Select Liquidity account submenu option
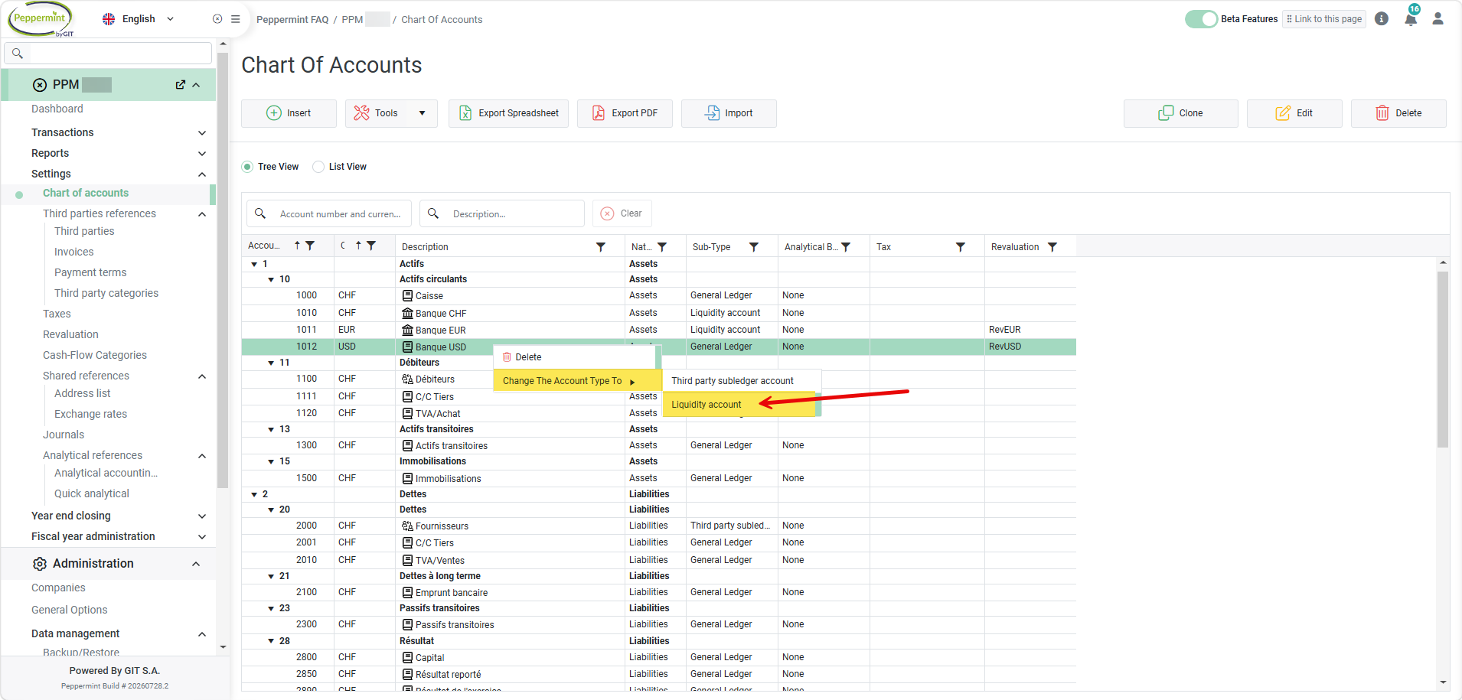Image resolution: width=1462 pixels, height=700 pixels. click(741, 405)
